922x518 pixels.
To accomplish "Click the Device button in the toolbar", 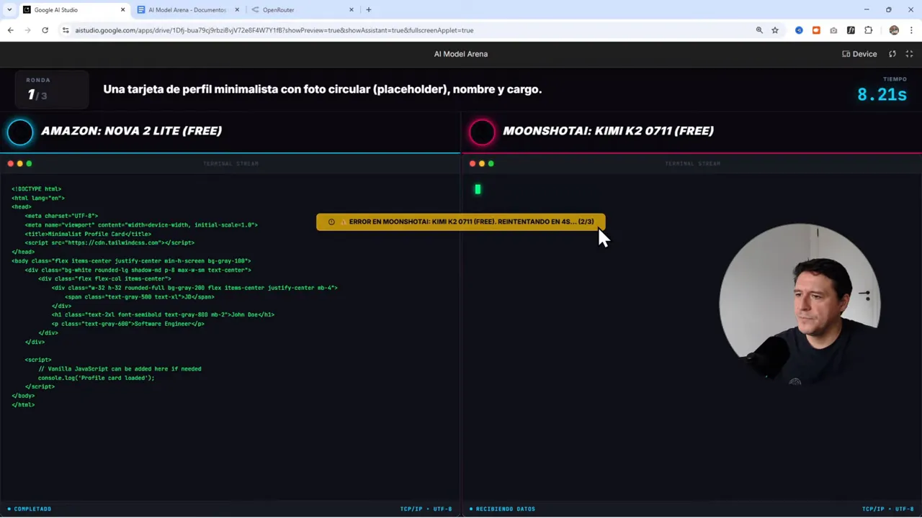I will click(859, 53).
